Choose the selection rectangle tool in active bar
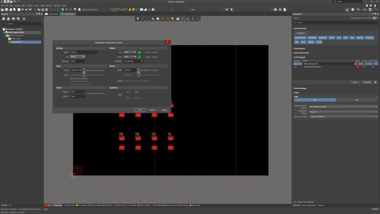The width and height of the screenshot is (380, 214). pos(148,19)
